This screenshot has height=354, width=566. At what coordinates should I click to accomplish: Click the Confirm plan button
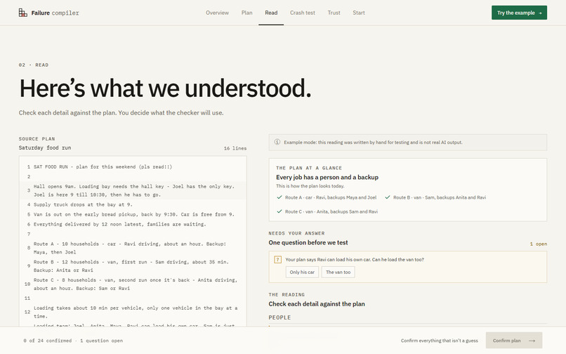click(x=514, y=340)
